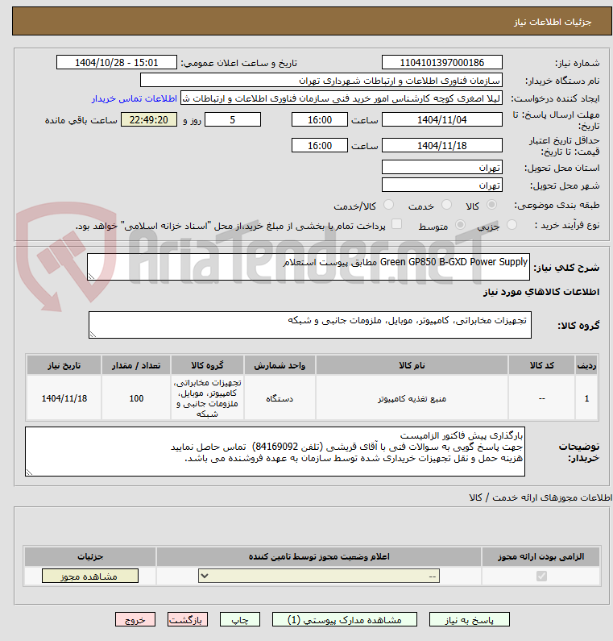Click the گروه کالا resize handle corner

93,335
